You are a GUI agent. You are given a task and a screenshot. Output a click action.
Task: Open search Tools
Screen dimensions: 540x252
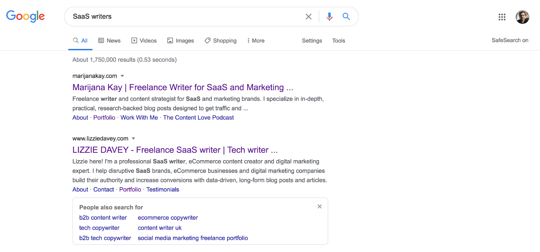pos(338,40)
